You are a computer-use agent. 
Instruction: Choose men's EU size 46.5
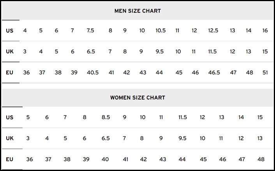click(214, 72)
